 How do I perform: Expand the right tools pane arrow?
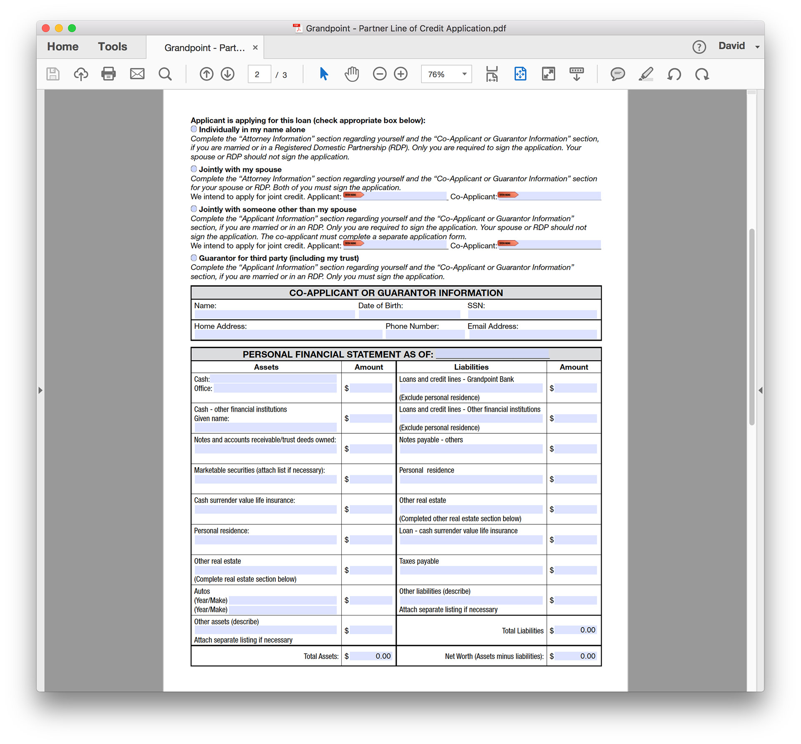[761, 390]
